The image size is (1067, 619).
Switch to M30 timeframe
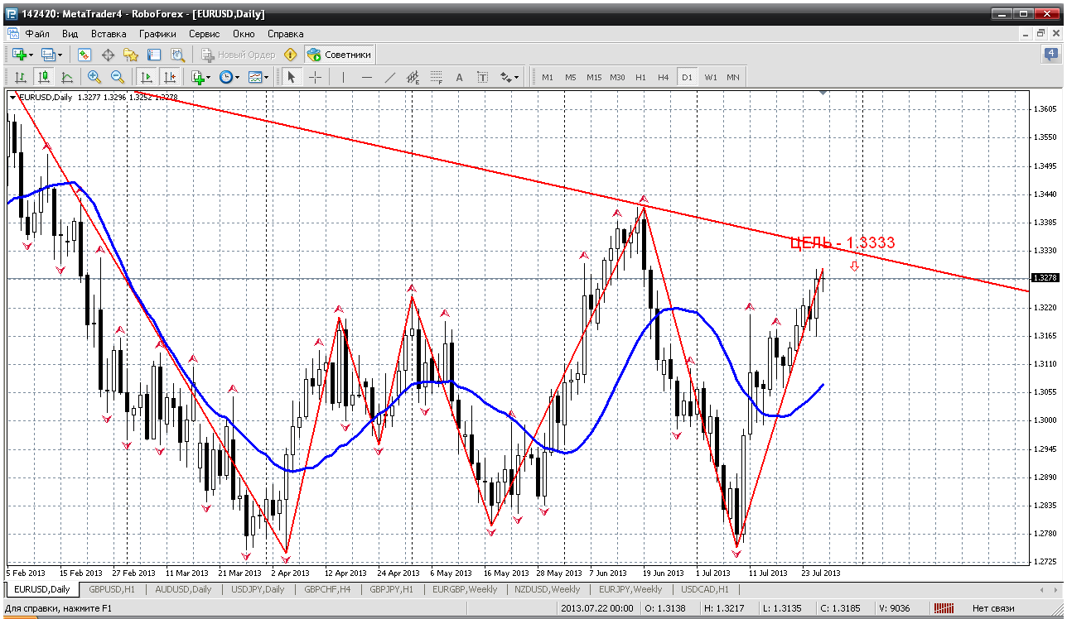tap(617, 77)
